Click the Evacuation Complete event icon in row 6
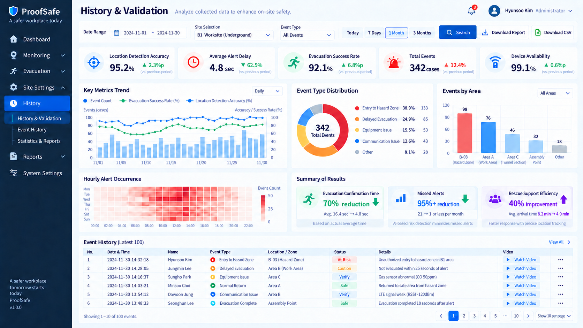This screenshot has height=328, width=583. point(213,303)
